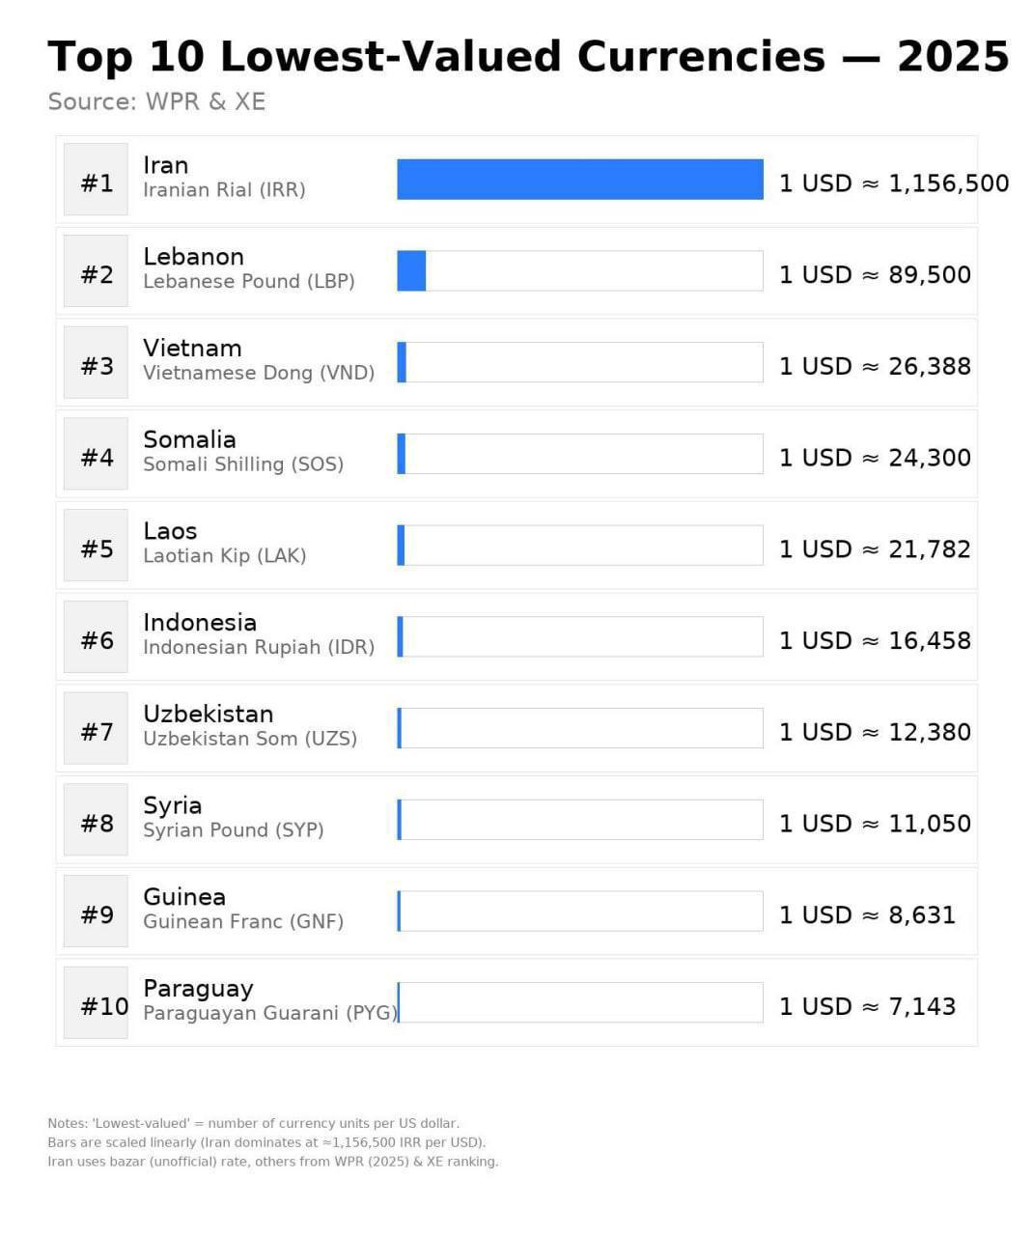Click the Laotian Kip (LAK) label
Screen dimensions: 1033x1236
[224, 556]
